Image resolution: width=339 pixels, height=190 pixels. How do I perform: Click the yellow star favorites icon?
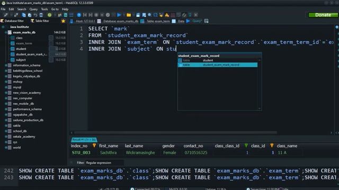(63, 21)
